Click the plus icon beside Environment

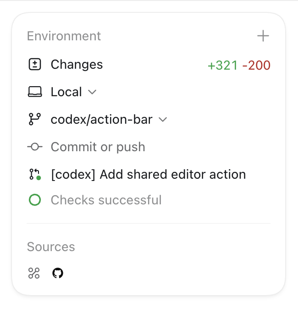(x=263, y=36)
